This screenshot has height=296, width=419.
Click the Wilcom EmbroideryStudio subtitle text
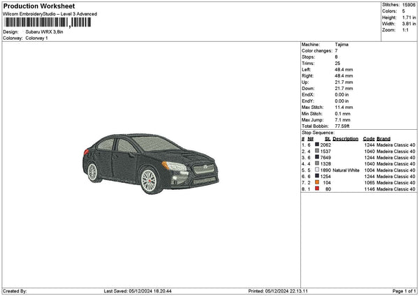click(x=50, y=14)
